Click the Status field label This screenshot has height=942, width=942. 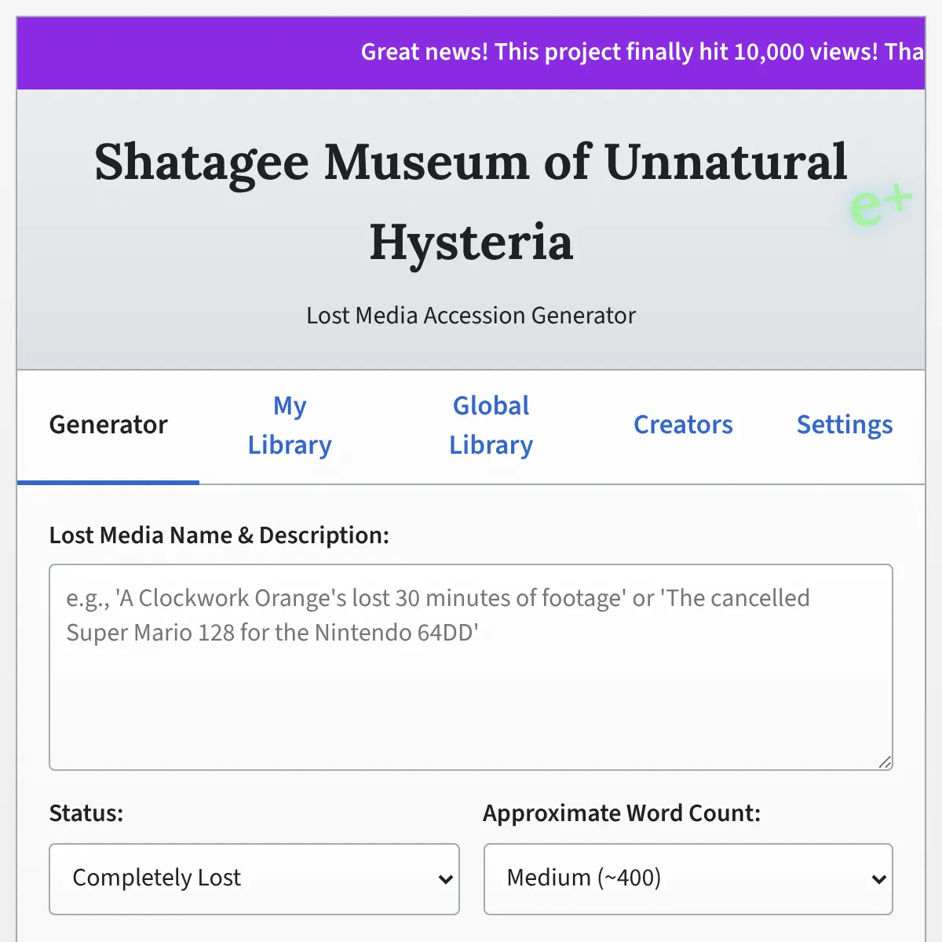[86, 813]
